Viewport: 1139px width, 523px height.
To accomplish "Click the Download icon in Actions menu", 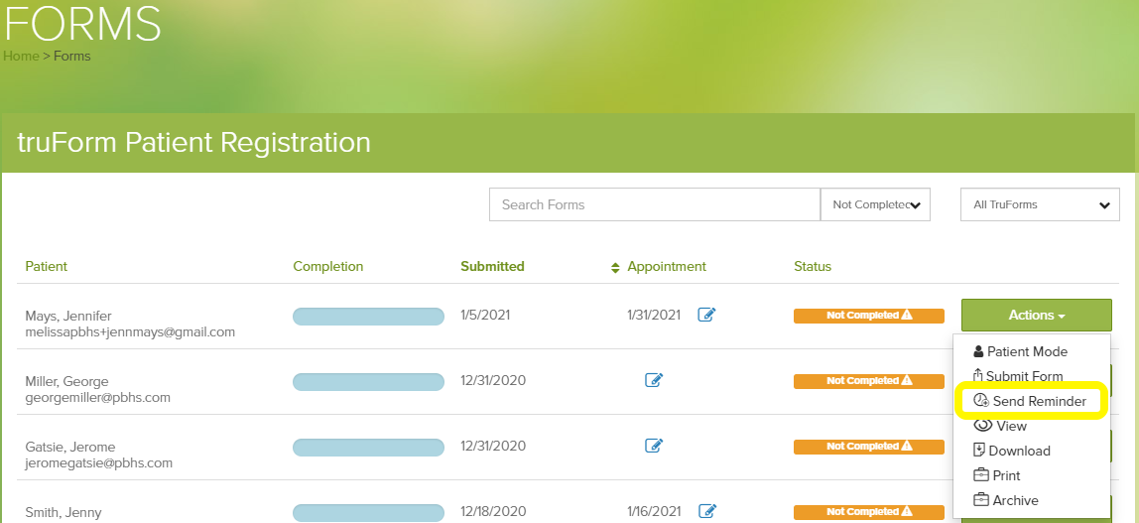I will [980, 451].
